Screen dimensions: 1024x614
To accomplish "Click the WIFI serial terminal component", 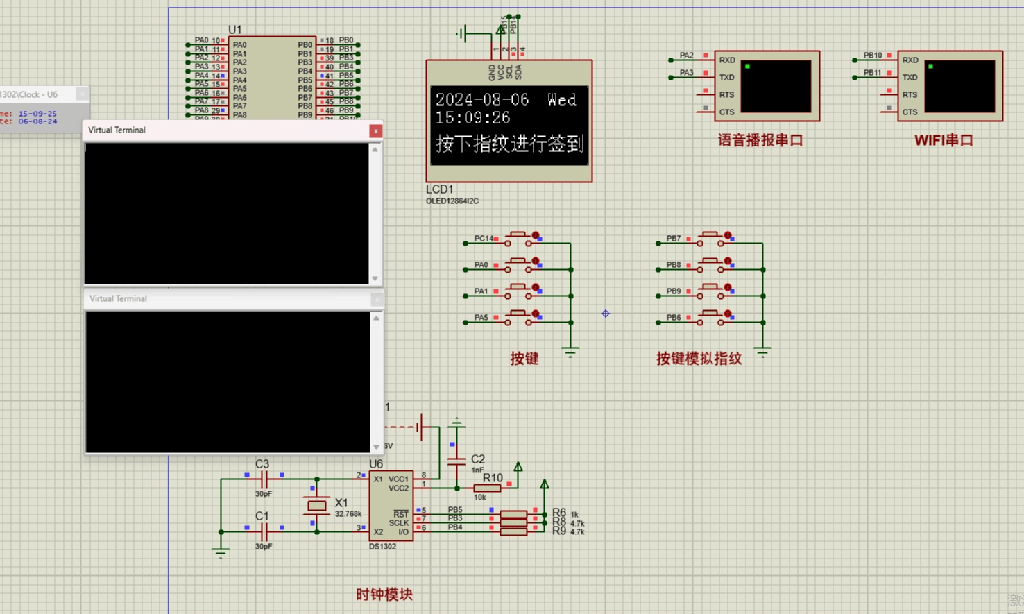I will (x=950, y=86).
